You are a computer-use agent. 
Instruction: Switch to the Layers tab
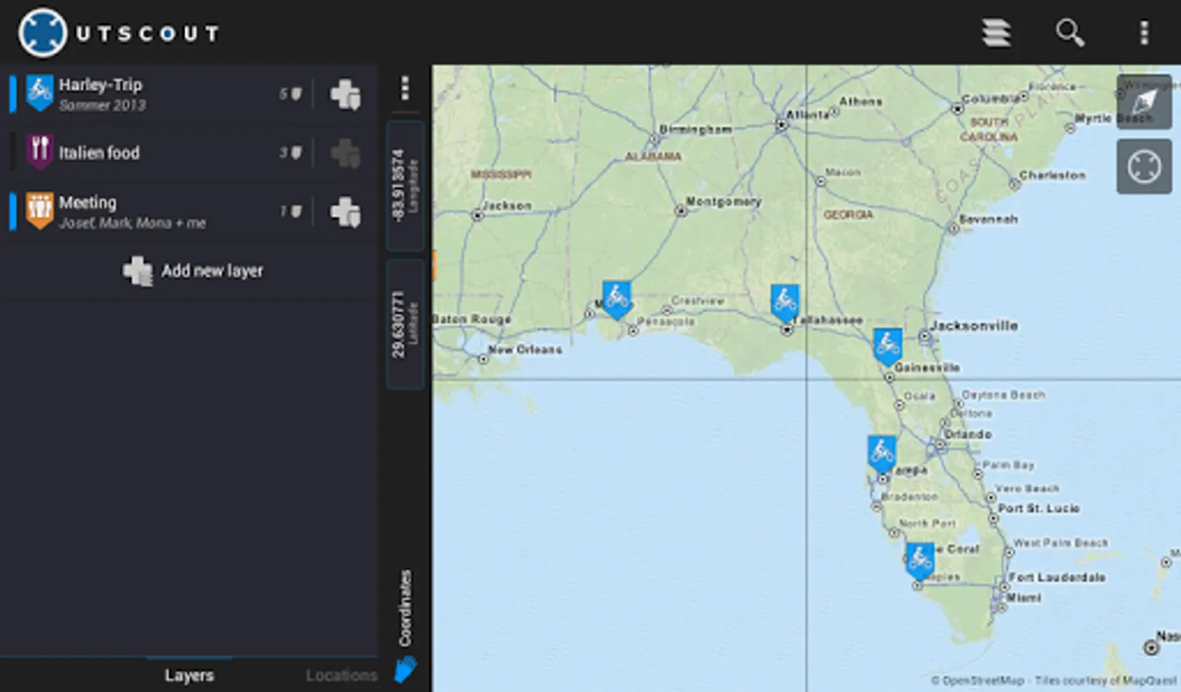[x=189, y=675]
